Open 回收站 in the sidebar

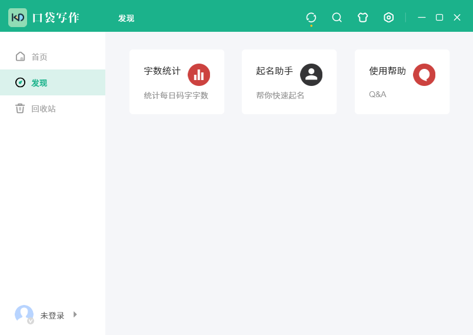click(52, 108)
